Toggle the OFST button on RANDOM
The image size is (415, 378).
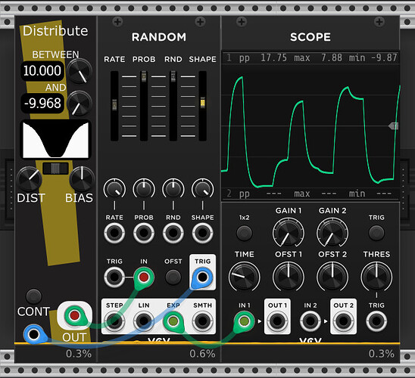[173, 277]
